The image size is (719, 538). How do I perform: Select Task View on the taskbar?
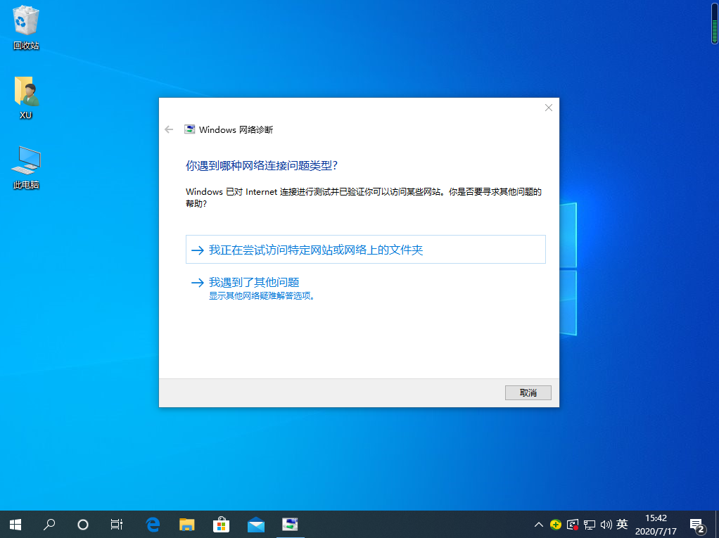116,524
